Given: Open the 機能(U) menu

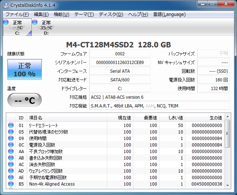Looking at the screenshot, I should pyautogui.click(x=61, y=14).
